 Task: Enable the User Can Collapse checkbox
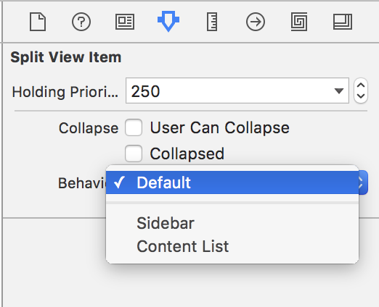click(134, 127)
